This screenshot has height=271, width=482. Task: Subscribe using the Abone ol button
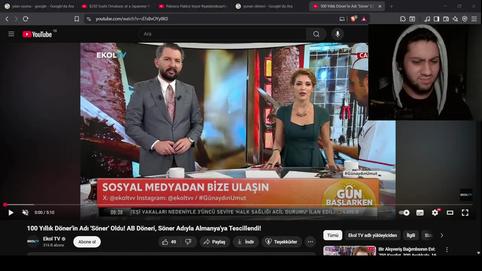point(87,242)
